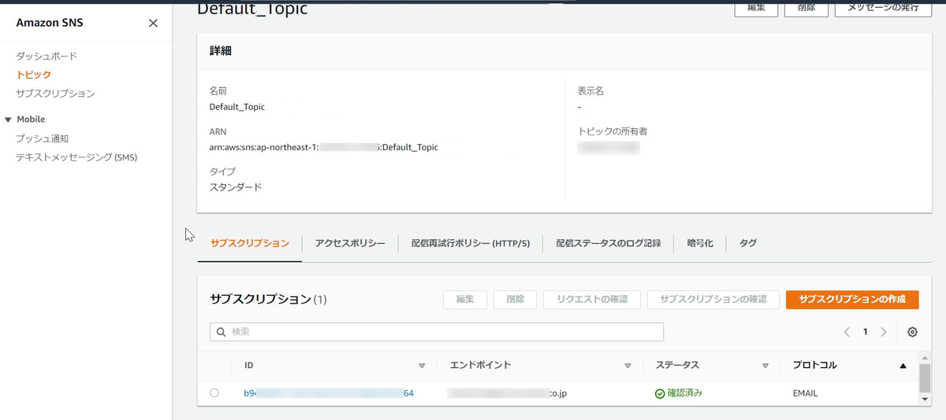Viewport: 946px width, 420px height.
Task: Switch to the サブスクリプション tab
Action: pos(250,244)
